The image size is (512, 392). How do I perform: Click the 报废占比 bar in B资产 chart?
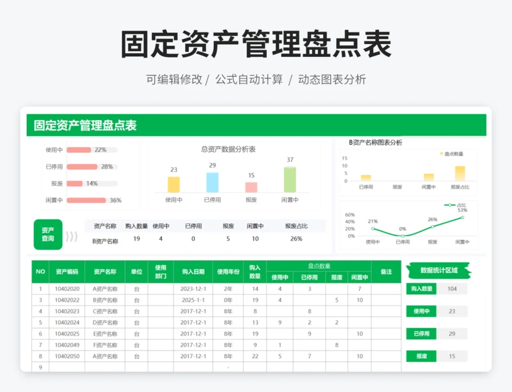click(460, 173)
